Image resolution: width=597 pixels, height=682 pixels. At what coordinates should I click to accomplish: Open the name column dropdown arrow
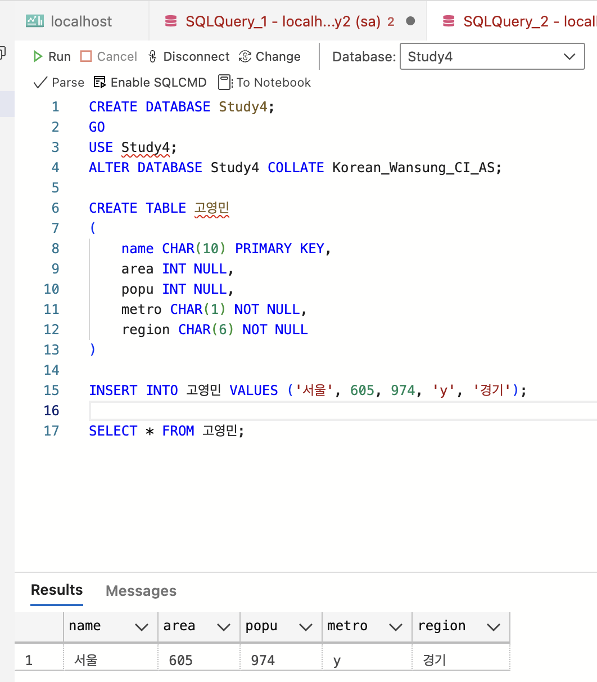[142, 627]
